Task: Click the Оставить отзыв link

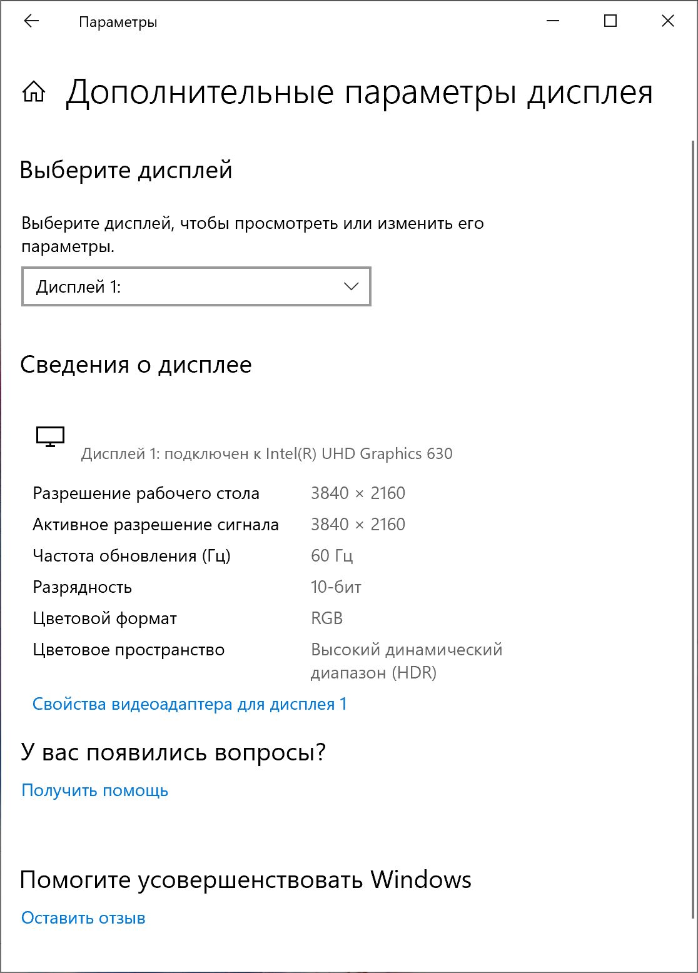Action: [83, 918]
